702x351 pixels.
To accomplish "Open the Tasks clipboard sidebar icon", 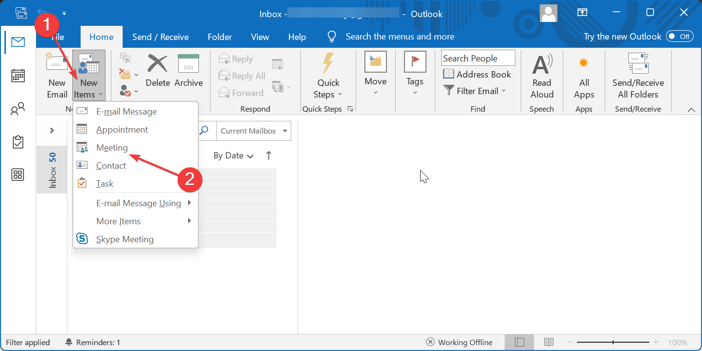I will point(18,142).
